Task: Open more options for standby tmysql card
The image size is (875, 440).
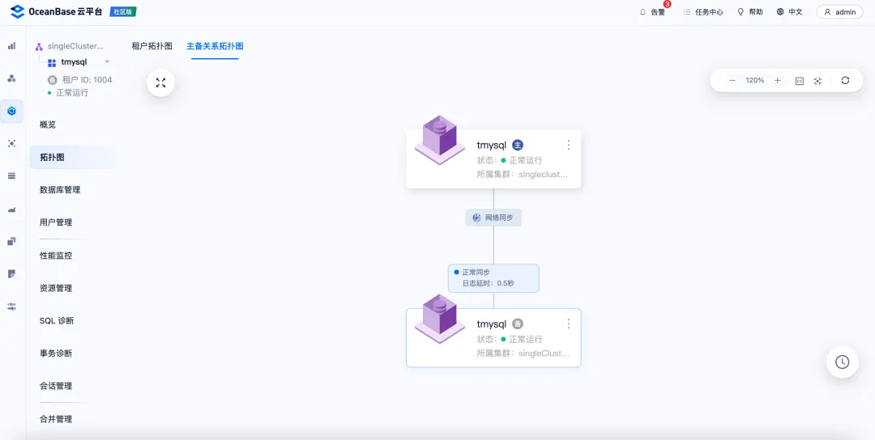Action: 568,324
